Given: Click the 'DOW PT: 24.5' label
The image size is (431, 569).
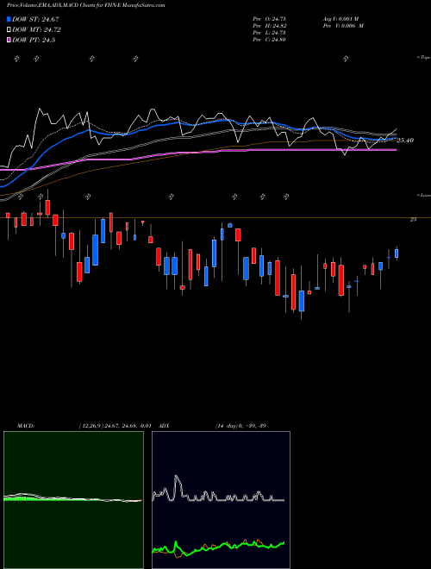Looking at the screenshot, I should 34,41.
